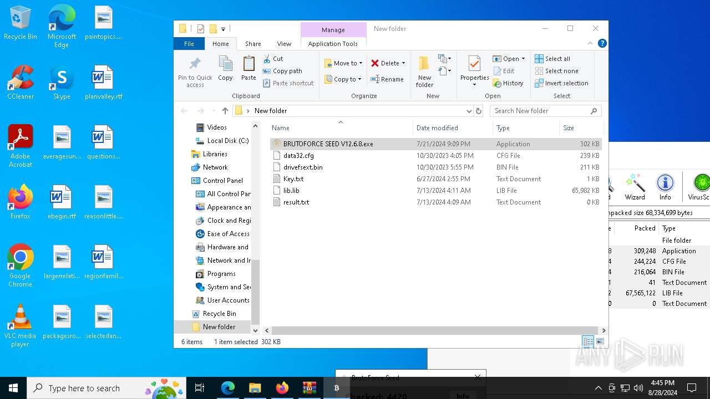
Task: Click Pin to Quick access icon
Action: click(195, 71)
